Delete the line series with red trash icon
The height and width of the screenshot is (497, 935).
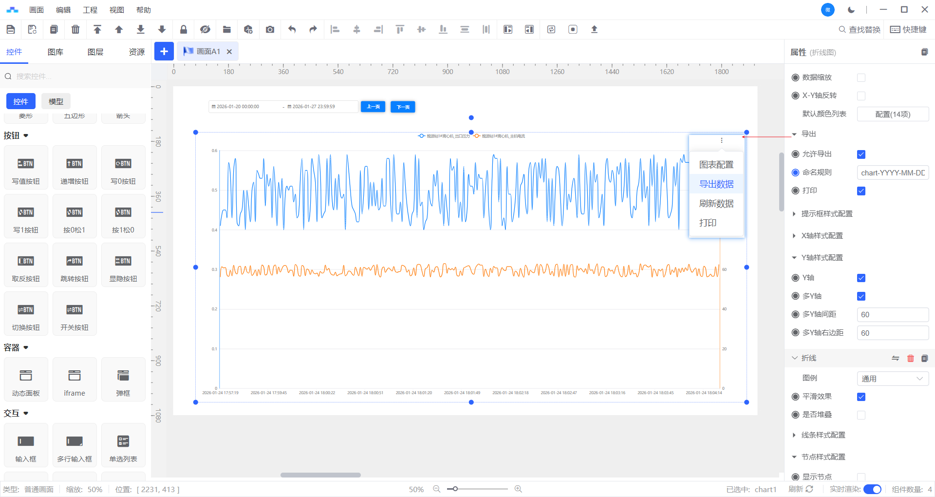(x=910, y=358)
